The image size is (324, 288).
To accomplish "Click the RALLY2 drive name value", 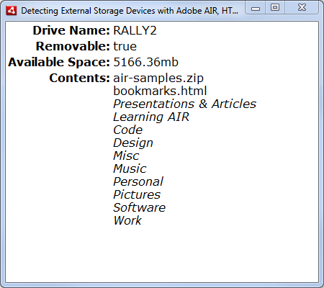I will coord(135,31).
